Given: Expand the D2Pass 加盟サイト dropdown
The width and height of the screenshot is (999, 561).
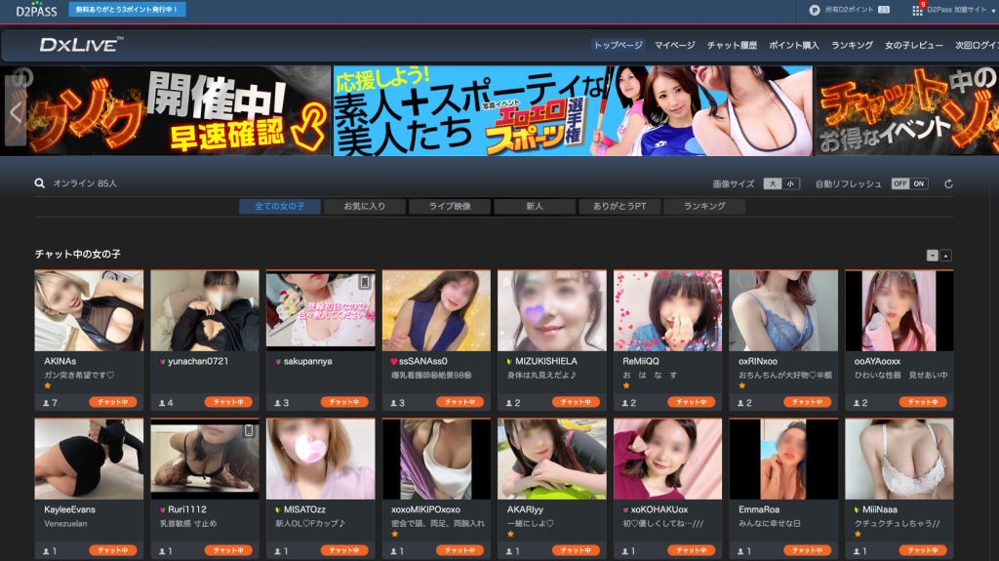Looking at the screenshot, I should [x=958, y=10].
